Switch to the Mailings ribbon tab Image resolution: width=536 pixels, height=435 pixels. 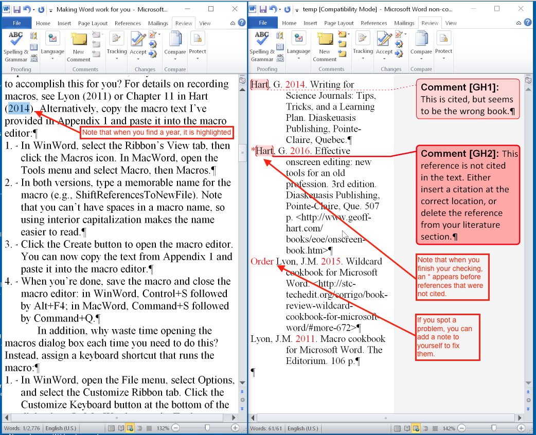click(158, 23)
